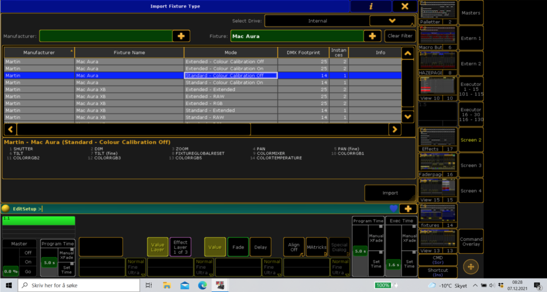Show Executor 1 - 15 / 101 - 115
547x292 pixels.
tap(471, 89)
